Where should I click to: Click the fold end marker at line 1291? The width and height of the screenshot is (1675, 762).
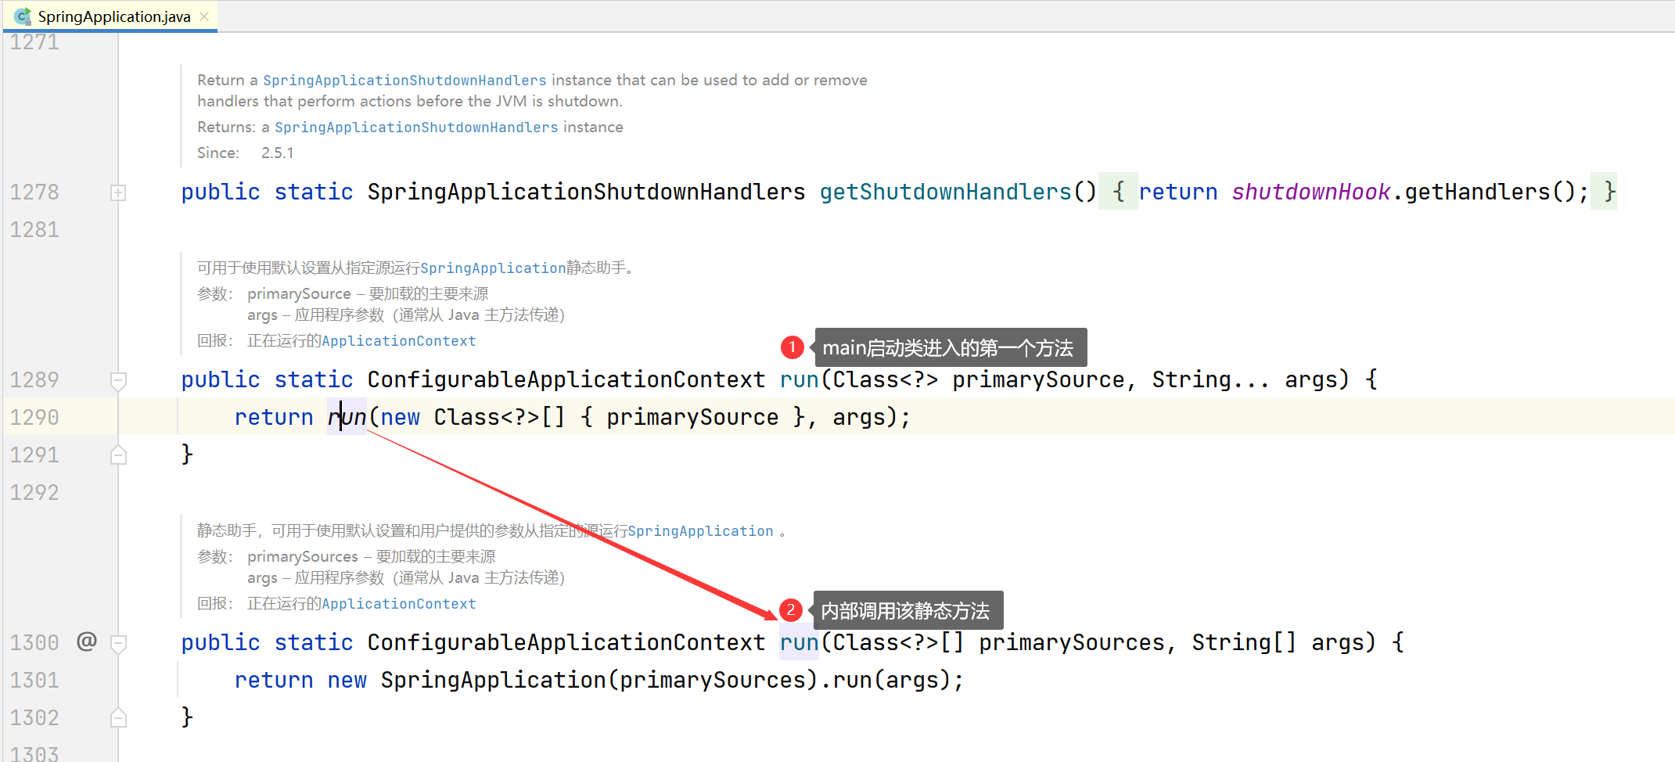[118, 455]
